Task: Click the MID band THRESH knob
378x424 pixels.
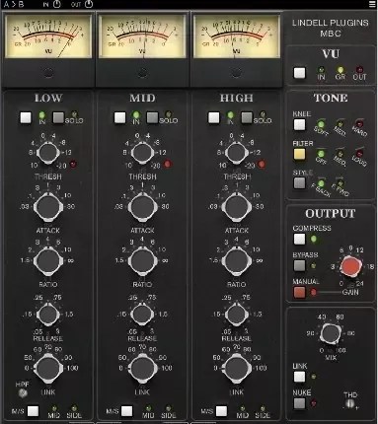Action: 142,153
